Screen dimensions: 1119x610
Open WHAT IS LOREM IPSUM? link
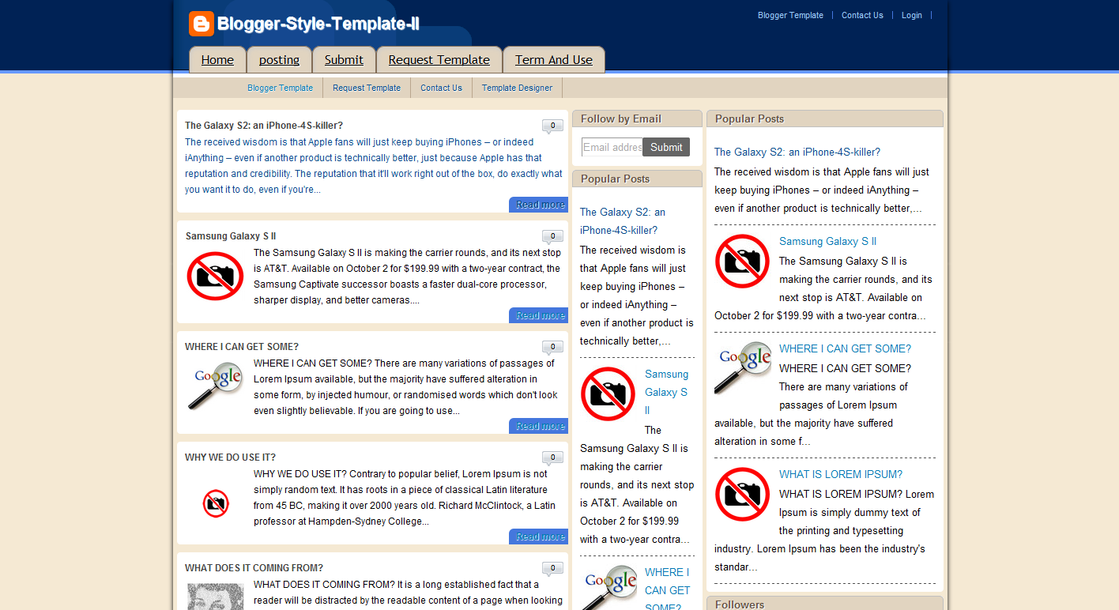pyautogui.click(x=841, y=474)
